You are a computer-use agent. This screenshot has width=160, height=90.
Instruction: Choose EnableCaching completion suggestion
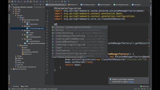tap(79, 33)
